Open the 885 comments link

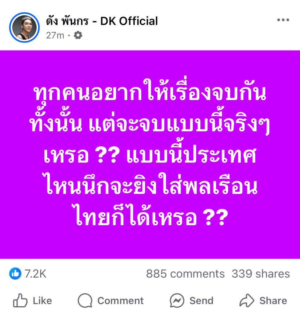click(185, 274)
